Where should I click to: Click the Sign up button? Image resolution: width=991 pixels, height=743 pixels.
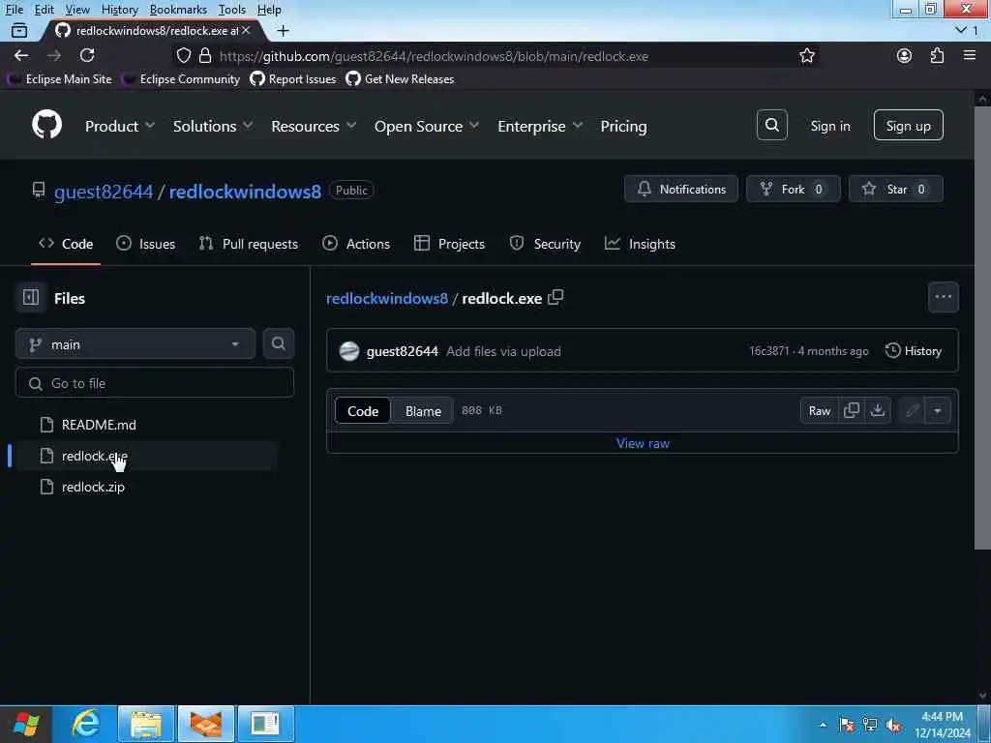pos(908,125)
